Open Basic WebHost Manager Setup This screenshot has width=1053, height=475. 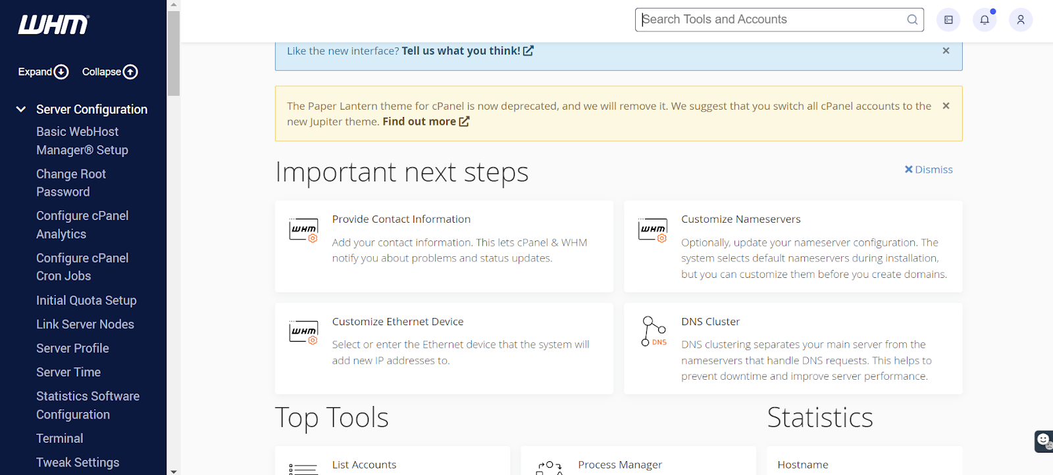point(82,141)
